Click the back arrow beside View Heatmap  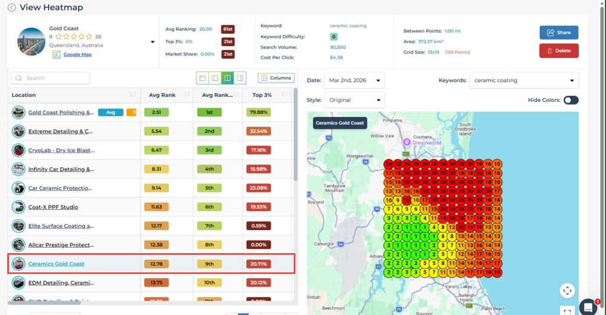tap(12, 7)
